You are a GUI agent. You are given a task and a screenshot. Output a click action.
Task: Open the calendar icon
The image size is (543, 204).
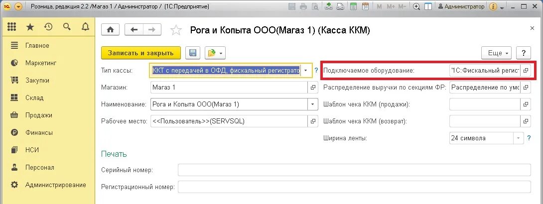pyautogui.click(x=365, y=6)
